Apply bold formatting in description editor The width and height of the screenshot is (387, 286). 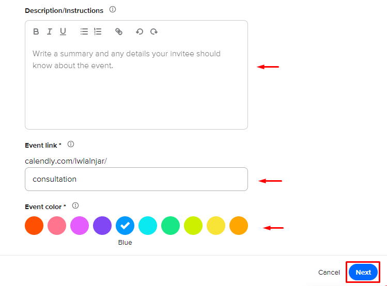point(36,31)
